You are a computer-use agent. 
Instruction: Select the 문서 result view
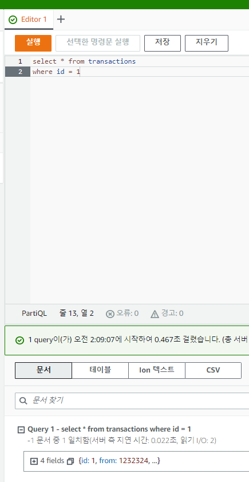point(44,370)
